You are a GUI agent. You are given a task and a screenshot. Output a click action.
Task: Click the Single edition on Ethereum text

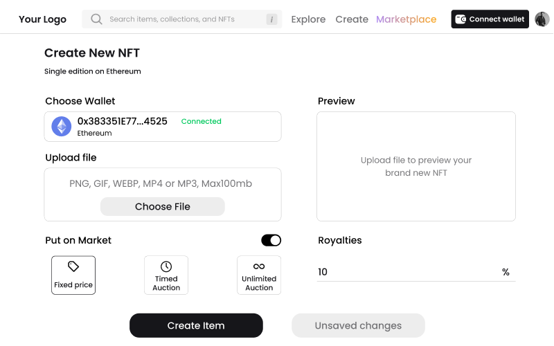pyautogui.click(x=93, y=71)
